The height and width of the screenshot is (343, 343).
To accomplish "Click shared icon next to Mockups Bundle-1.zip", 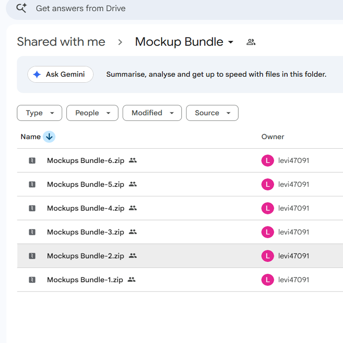I will (132, 280).
